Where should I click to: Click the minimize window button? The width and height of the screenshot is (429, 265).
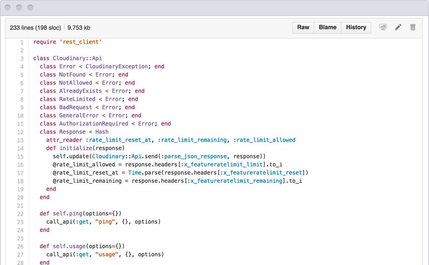[x=19, y=8]
